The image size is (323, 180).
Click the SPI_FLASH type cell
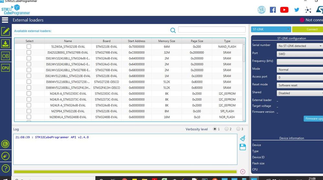pos(227,111)
